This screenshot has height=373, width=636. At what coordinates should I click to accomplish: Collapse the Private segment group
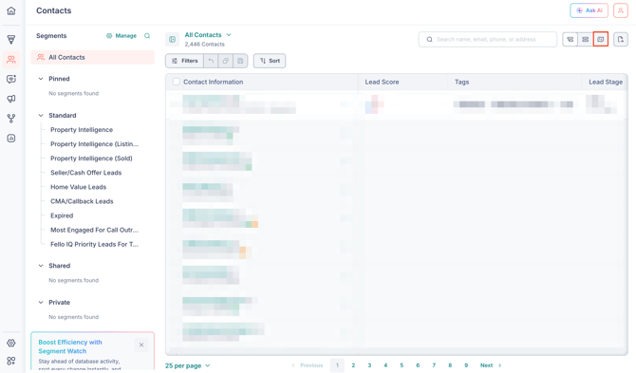pos(41,302)
